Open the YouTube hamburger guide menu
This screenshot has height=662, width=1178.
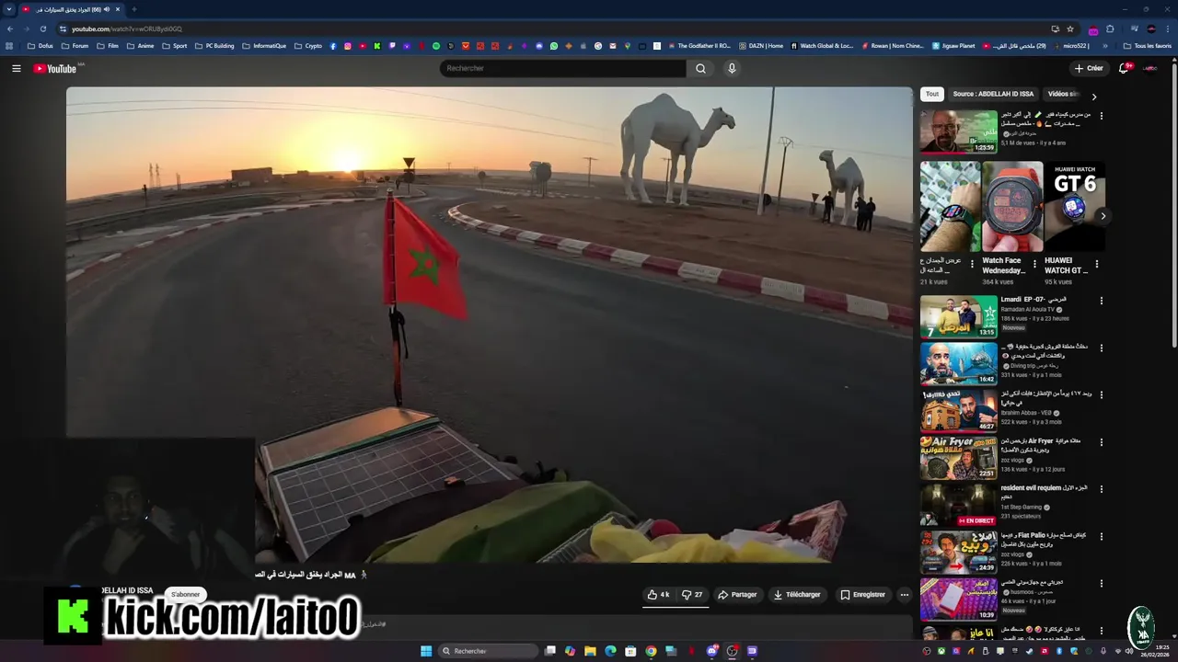pos(16,68)
